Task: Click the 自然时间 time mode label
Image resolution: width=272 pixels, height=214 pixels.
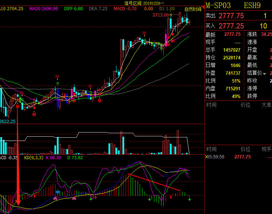Action: pyautogui.click(x=193, y=9)
